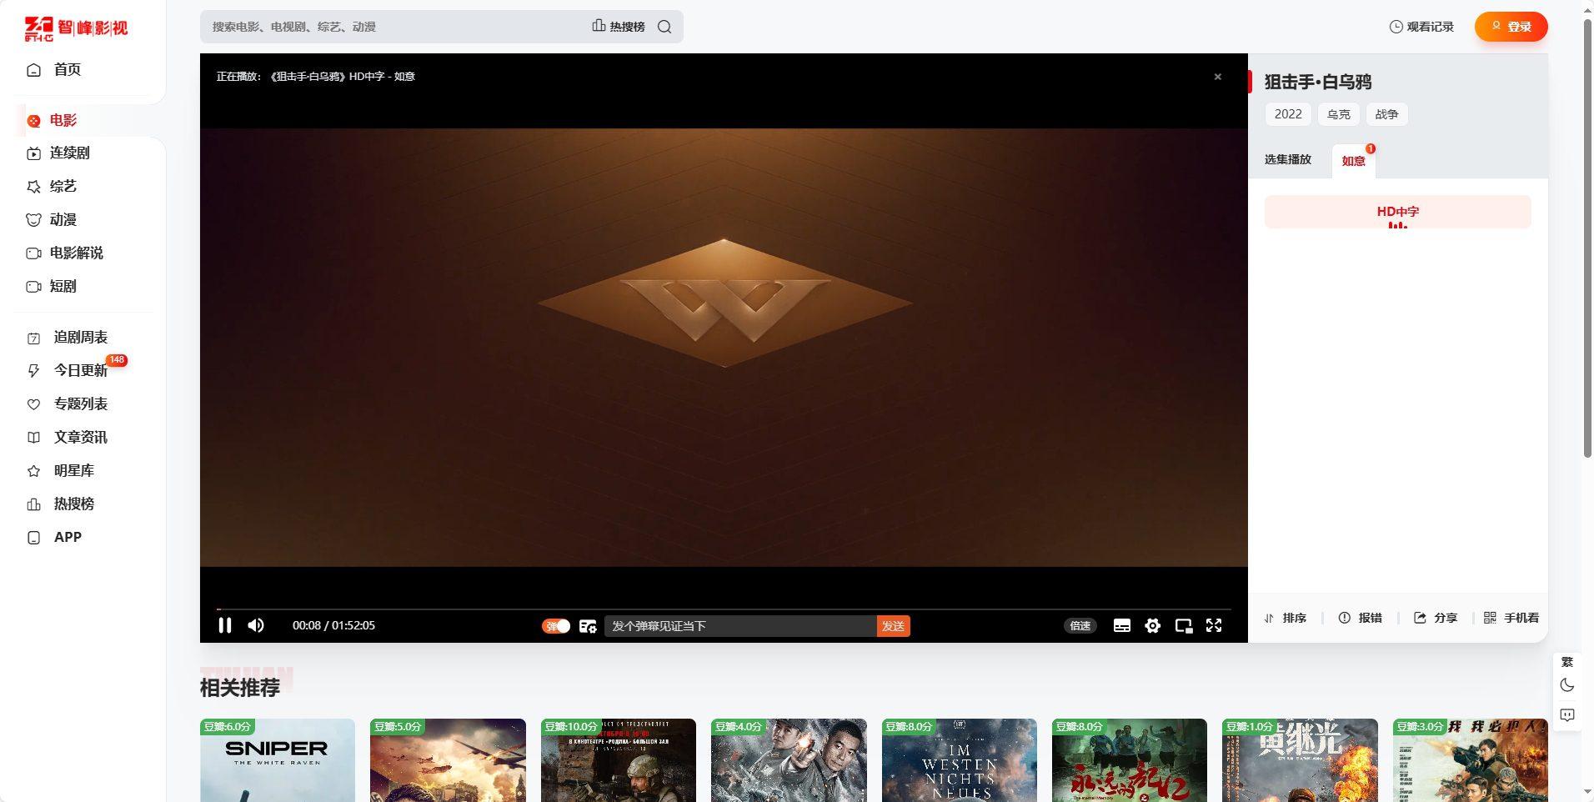Click the video progress bar
The image size is (1594, 802).
pyautogui.click(x=724, y=609)
